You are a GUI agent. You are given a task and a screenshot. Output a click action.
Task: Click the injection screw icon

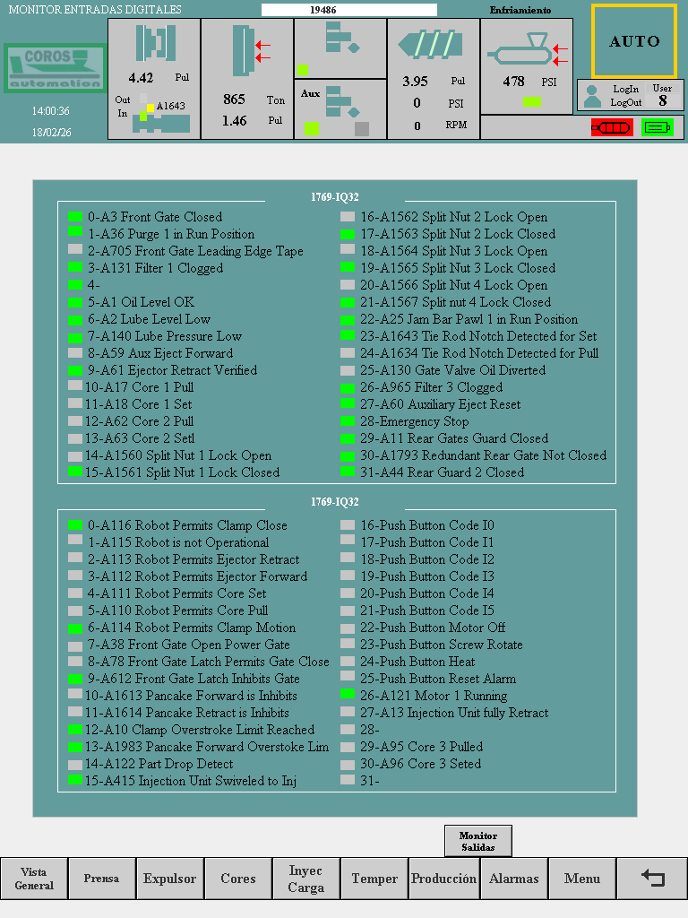point(434,47)
